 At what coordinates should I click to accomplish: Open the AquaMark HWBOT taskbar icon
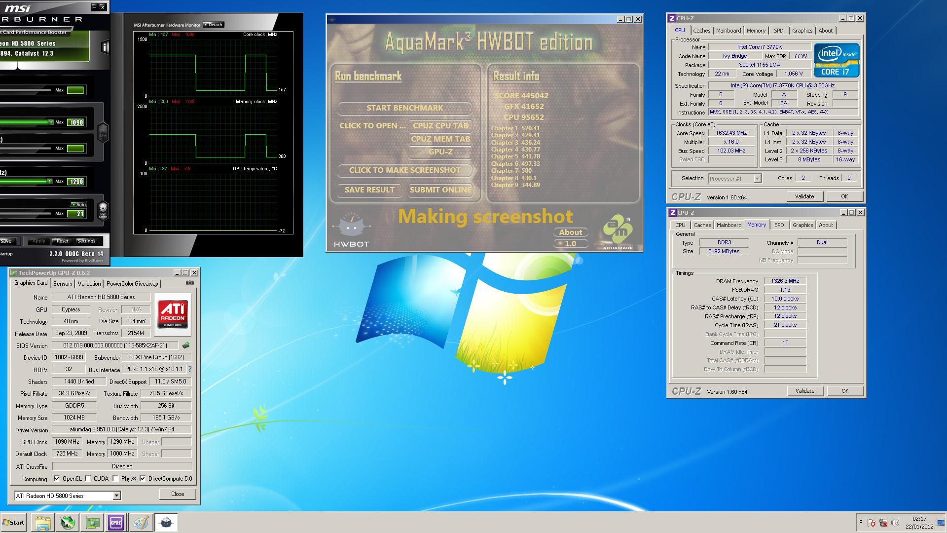[x=166, y=523]
